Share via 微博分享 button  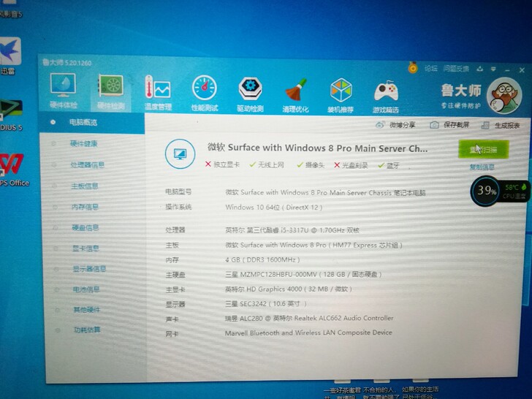(x=395, y=125)
